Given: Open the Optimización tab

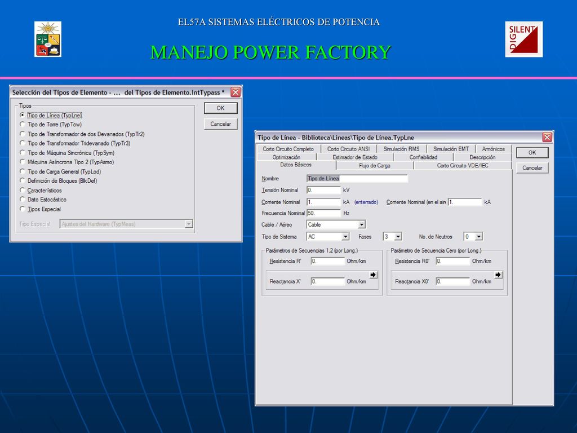Looking at the screenshot, I should coord(286,157).
